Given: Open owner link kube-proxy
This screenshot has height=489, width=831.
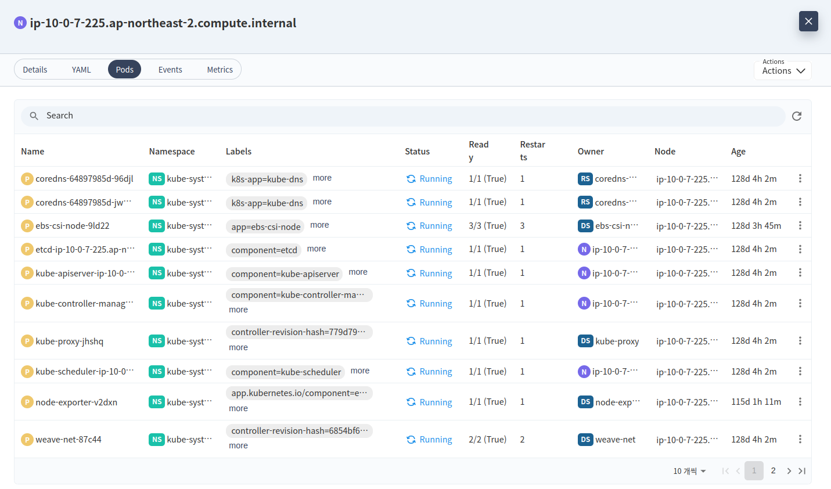Looking at the screenshot, I should 617,341.
